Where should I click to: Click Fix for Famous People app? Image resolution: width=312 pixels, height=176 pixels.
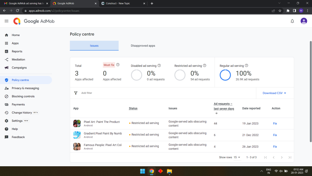275,146
